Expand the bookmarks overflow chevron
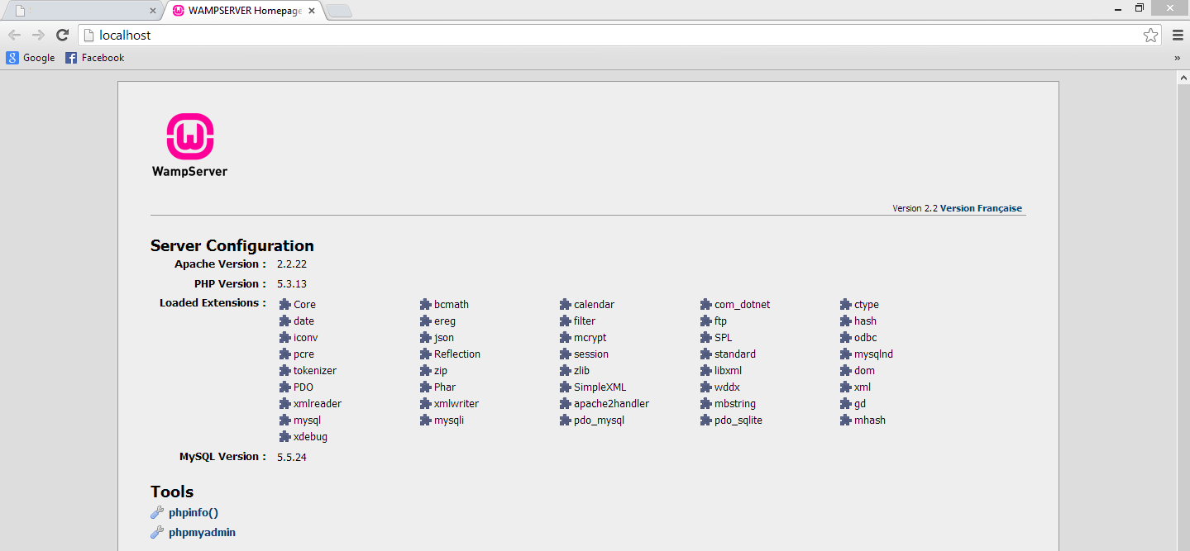The height and width of the screenshot is (551, 1190). pyautogui.click(x=1177, y=58)
